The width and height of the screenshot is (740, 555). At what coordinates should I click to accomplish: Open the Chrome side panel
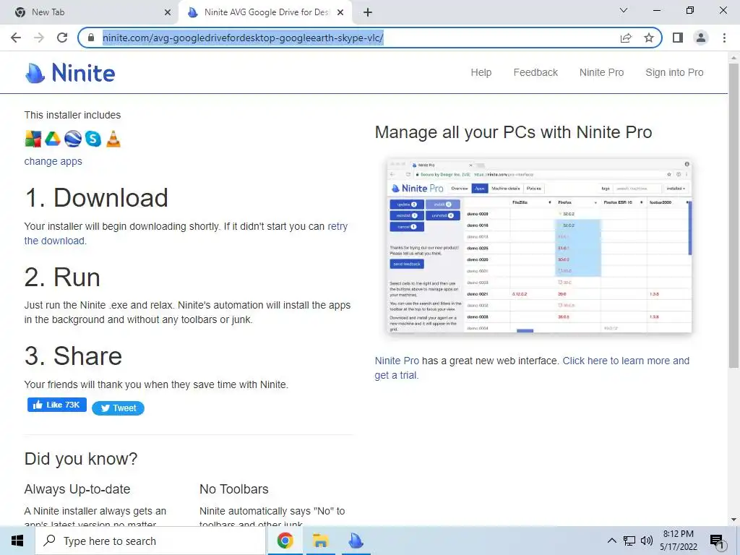click(678, 38)
